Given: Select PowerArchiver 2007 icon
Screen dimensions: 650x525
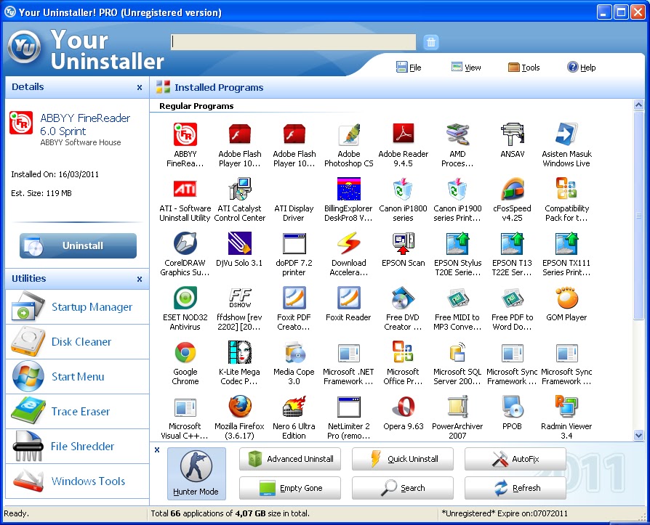Looking at the screenshot, I should pos(457,407).
